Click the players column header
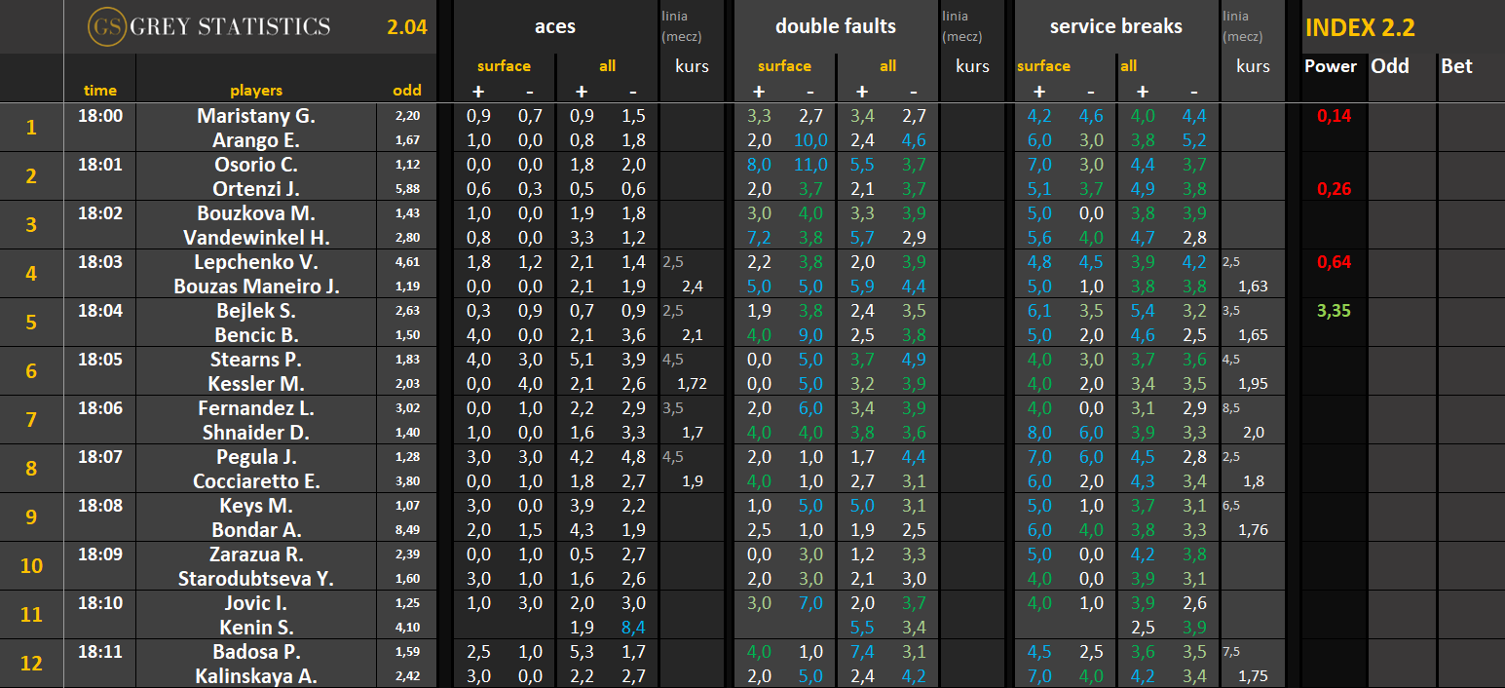The width and height of the screenshot is (1505, 688). (x=256, y=91)
